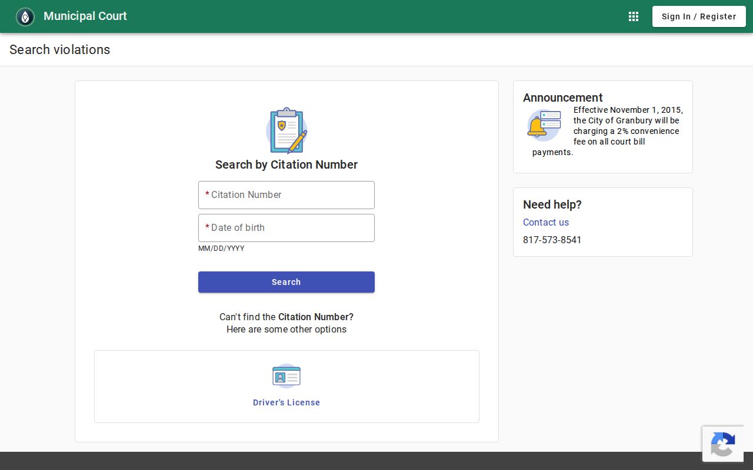
Task: Open the Contact us link
Action: point(546,222)
